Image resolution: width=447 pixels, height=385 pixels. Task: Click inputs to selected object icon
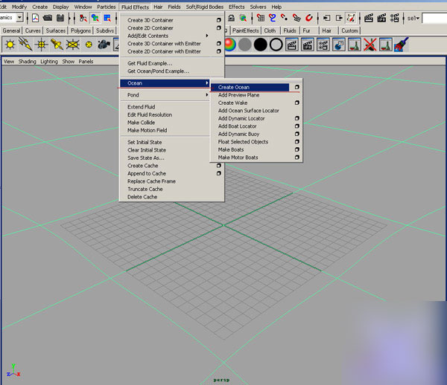pos(327,18)
